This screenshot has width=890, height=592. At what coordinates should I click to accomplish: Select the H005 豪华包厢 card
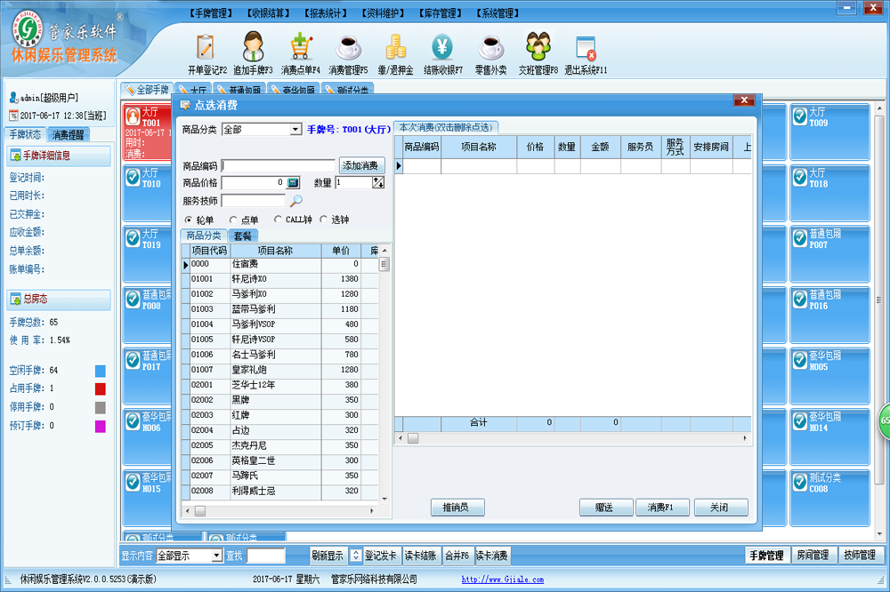coord(829,375)
